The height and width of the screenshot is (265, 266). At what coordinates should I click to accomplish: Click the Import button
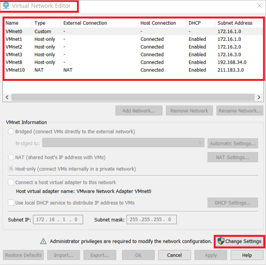[x=63, y=255]
